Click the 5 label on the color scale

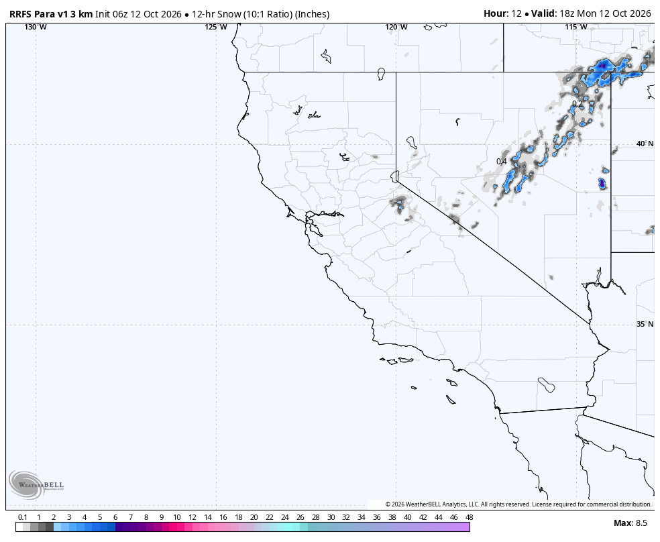click(x=100, y=518)
